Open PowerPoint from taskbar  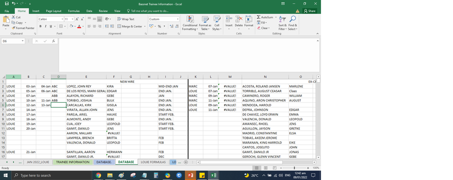pyautogui.click(x=190, y=175)
